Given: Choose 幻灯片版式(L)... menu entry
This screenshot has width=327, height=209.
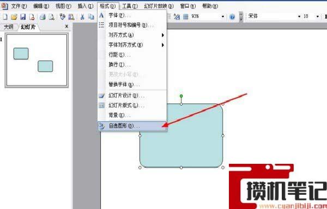Looking at the screenshot, I should [132, 106].
